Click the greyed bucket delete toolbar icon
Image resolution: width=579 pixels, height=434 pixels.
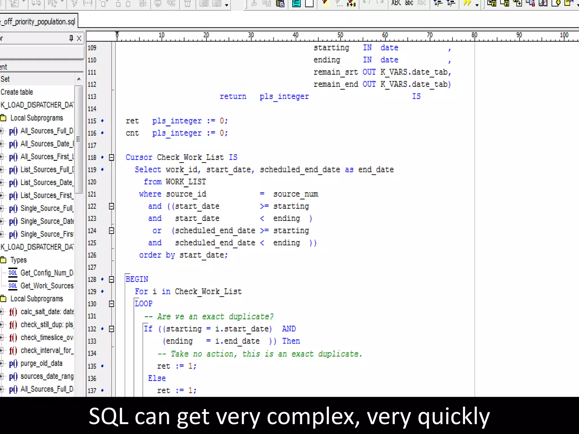tap(187, 3)
